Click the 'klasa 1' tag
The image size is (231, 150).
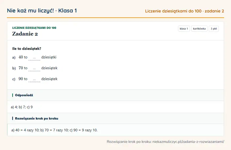[x=184, y=29]
